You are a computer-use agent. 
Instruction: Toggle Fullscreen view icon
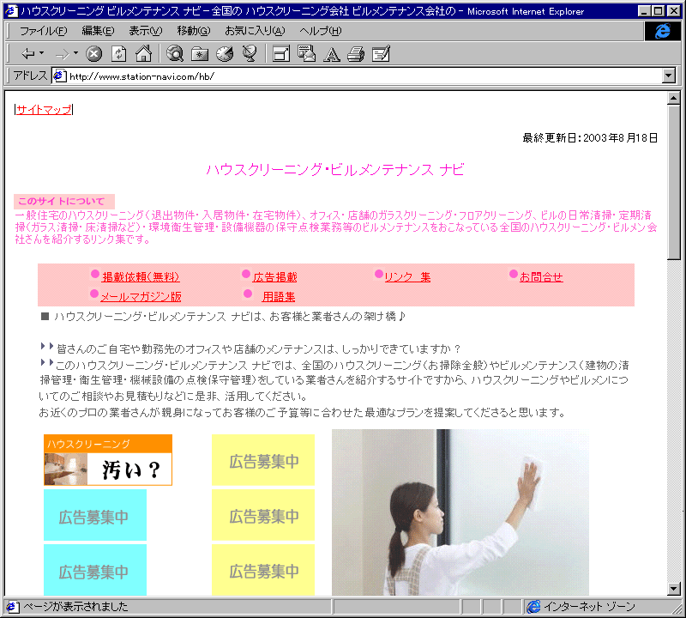coord(281,54)
